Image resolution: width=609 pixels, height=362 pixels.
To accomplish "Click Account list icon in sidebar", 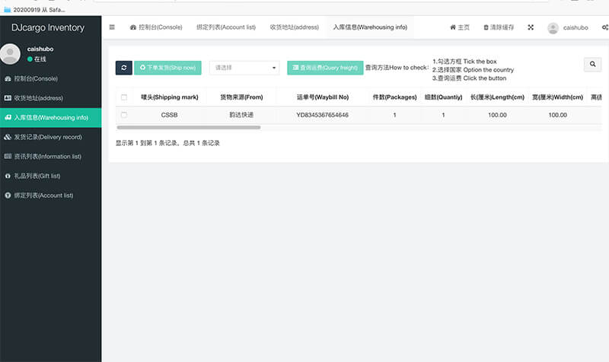I will 8,195.
